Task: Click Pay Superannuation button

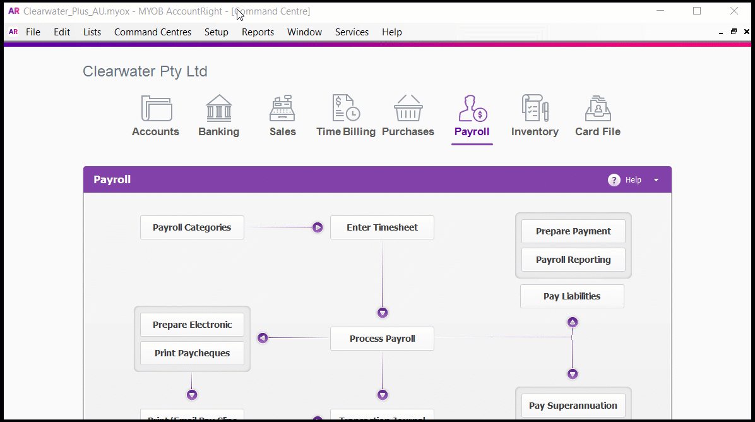Action: click(x=573, y=406)
